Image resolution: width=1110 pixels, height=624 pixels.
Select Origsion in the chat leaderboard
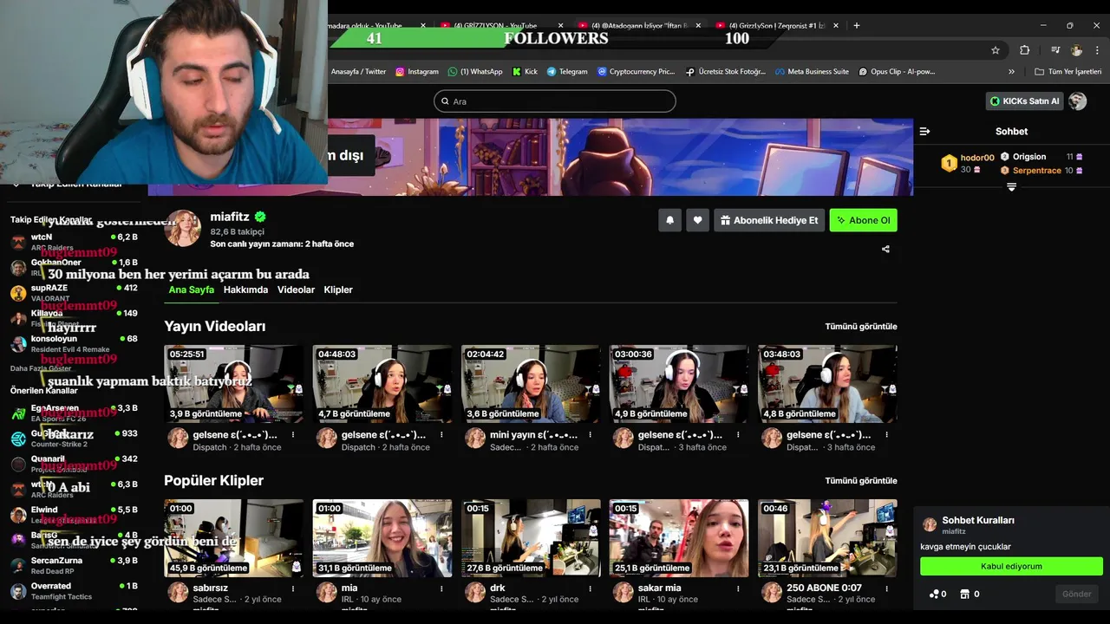pyautogui.click(x=1041, y=157)
